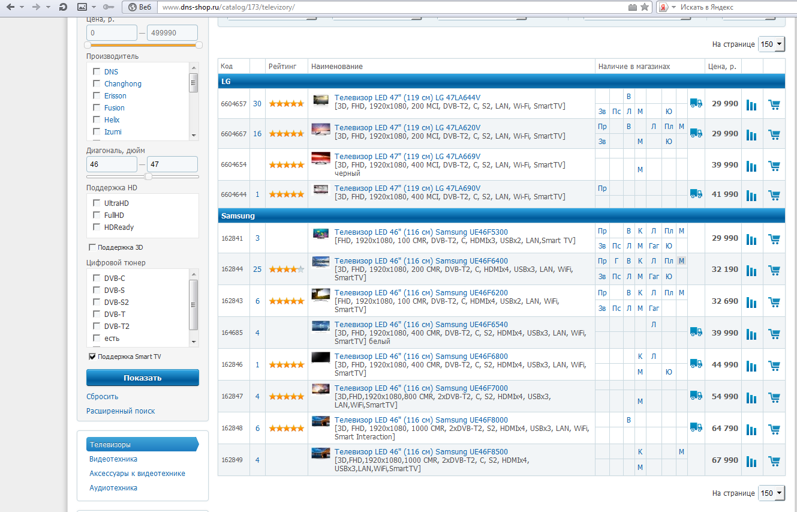Image resolution: width=797 pixels, height=512 pixels.
Task: Click the Искать в Яндекс search field
Action: point(734,7)
